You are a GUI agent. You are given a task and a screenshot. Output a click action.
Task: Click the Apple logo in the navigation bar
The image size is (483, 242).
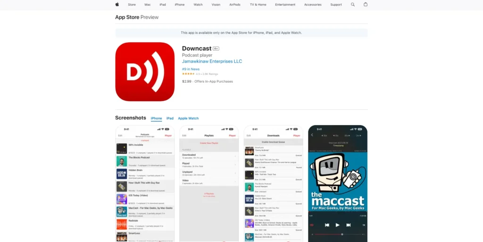117,4
